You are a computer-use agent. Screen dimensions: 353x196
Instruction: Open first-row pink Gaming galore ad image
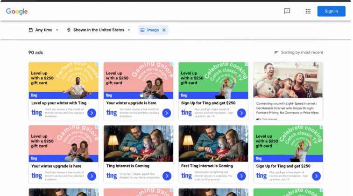click(139, 81)
